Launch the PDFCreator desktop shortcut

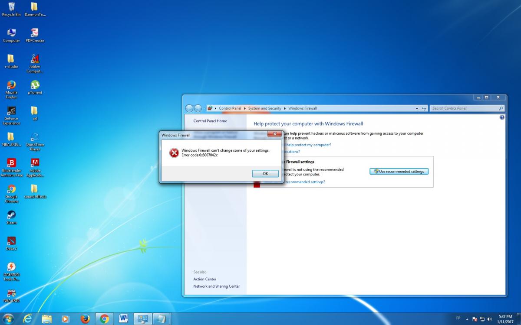coord(35,36)
